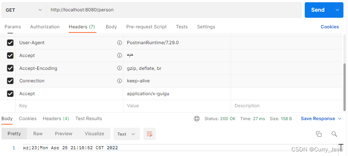348x156 pixels.
Task: Switch to the Params tab
Action: (x=13, y=27)
